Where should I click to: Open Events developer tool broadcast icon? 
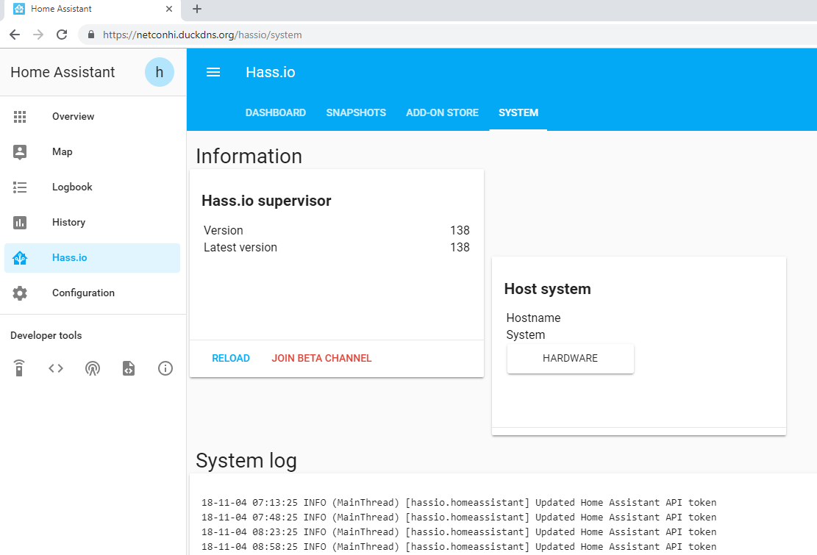click(92, 368)
